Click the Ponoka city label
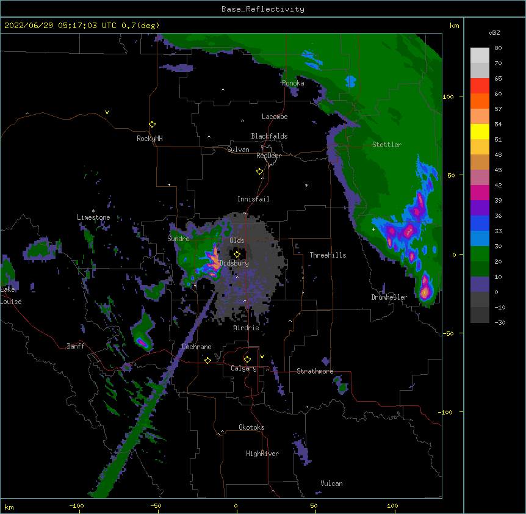This screenshot has height=514, width=526. 293,83
